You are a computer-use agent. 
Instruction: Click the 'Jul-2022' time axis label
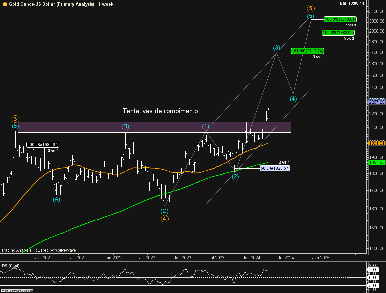147,258
